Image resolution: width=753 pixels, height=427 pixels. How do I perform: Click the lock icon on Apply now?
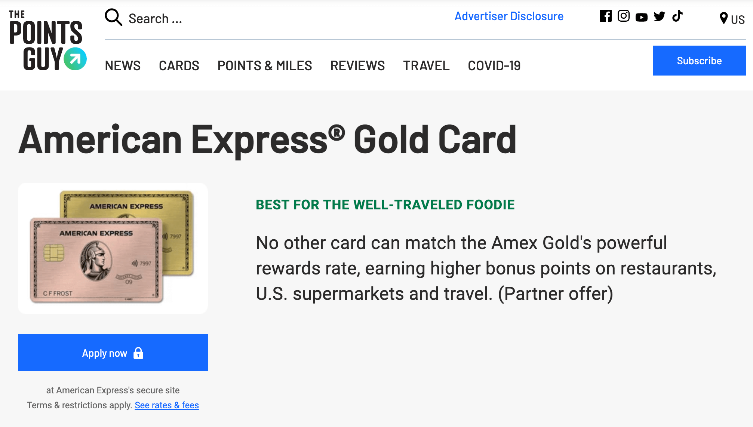[x=138, y=353]
